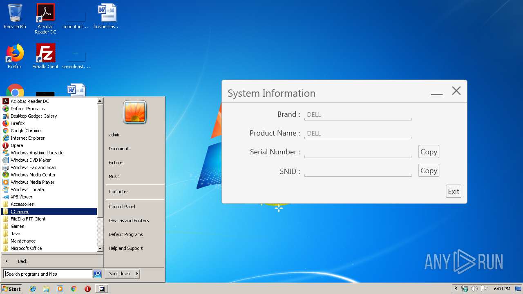This screenshot has height=294, width=523.
Task: Open Windows DVD Maker entry
Action: coord(49,160)
